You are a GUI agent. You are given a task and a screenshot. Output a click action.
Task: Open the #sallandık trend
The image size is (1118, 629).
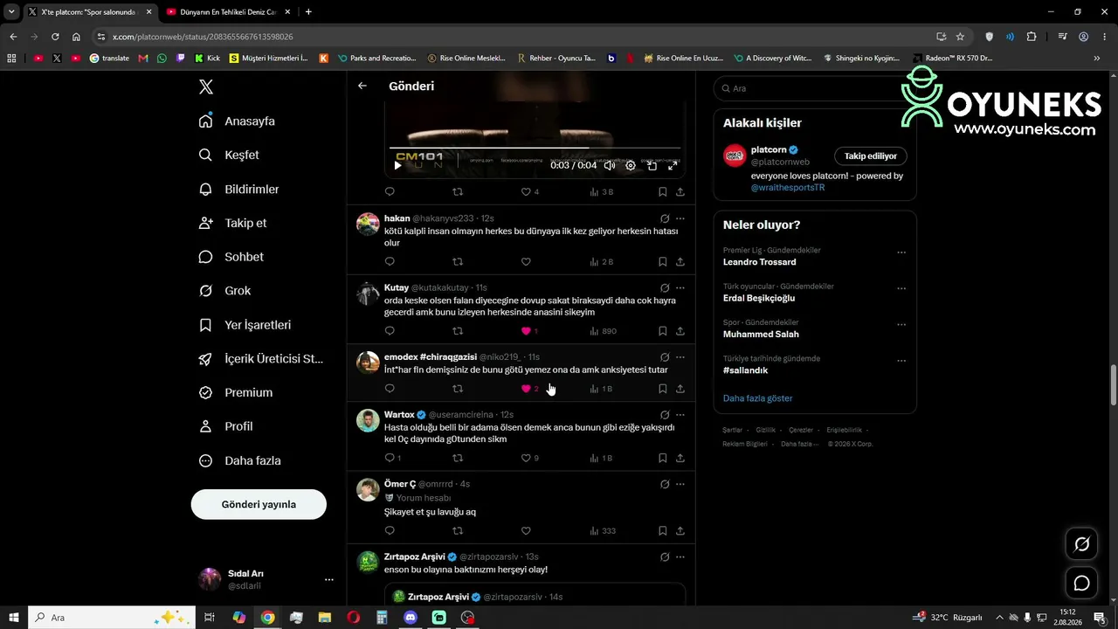coord(746,370)
